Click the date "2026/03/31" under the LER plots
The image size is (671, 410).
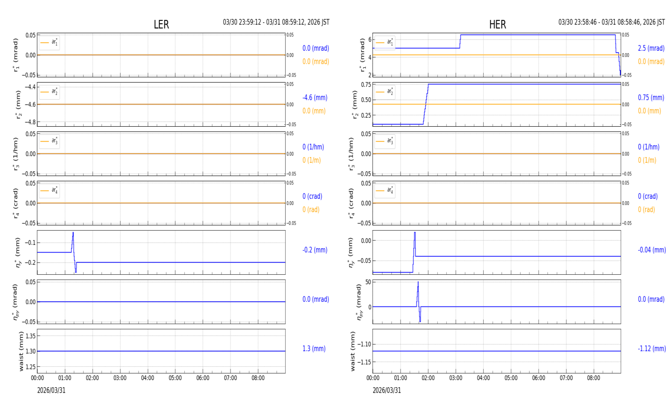(51, 391)
